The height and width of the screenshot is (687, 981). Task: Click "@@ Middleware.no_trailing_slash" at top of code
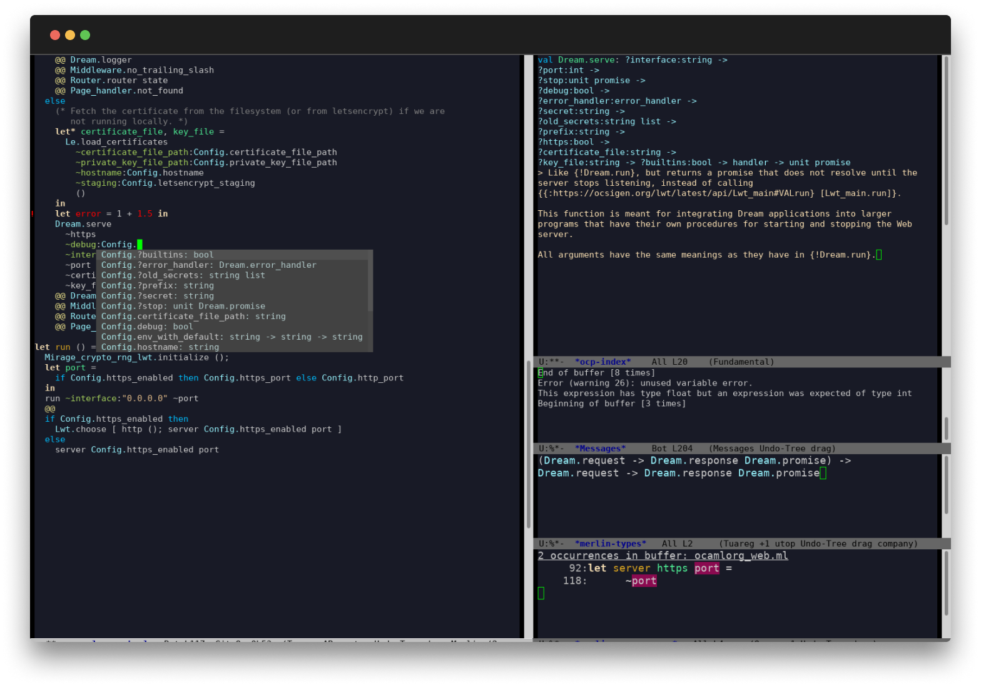[135, 70]
